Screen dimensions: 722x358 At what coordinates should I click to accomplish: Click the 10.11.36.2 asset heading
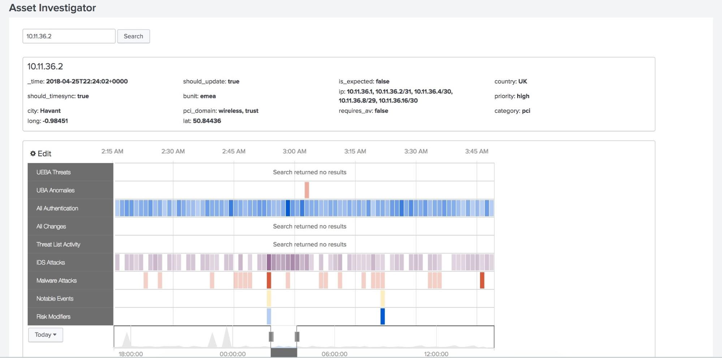tap(45, 66)
